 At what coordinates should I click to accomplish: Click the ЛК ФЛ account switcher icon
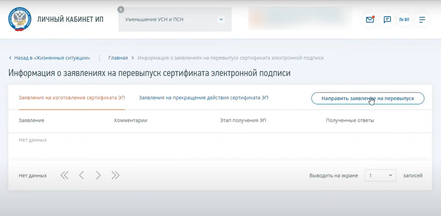tap(404, 20)
